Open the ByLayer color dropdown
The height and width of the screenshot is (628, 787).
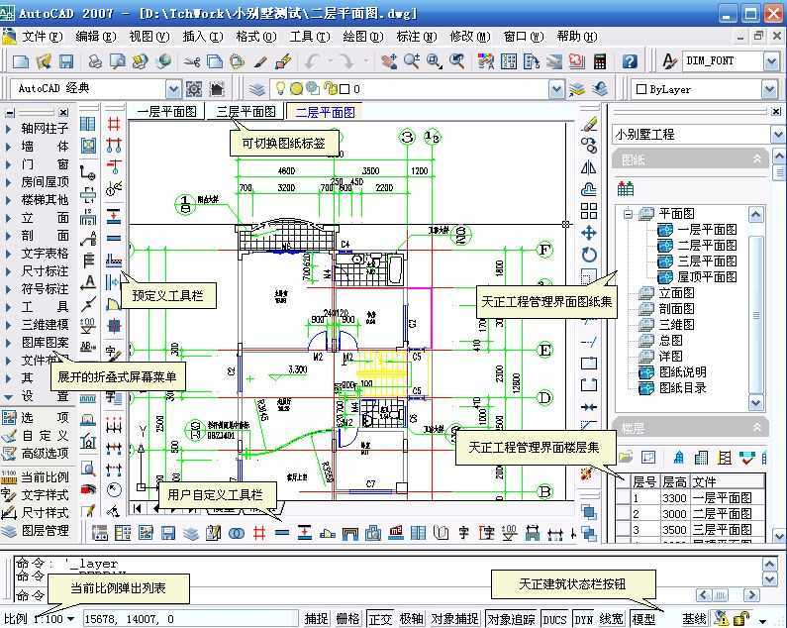pos(770,89)
